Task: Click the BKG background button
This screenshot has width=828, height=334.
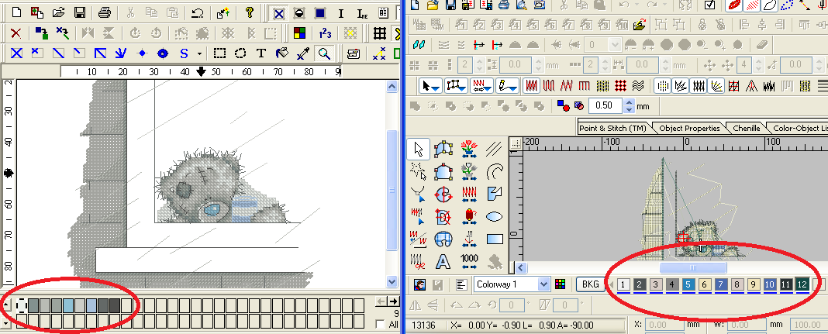Action: pos(590,284)
